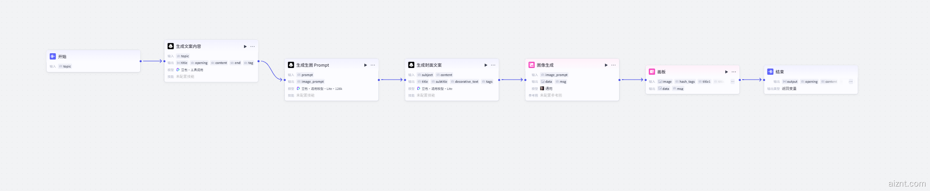Click decorative_text output tag
The image size is (930, 191).
(x=465, y=82)
